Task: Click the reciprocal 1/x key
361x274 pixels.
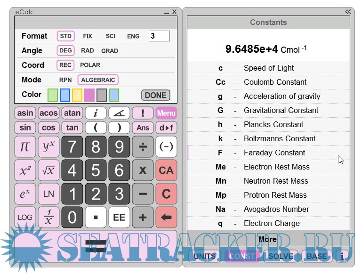Action: 48,218
